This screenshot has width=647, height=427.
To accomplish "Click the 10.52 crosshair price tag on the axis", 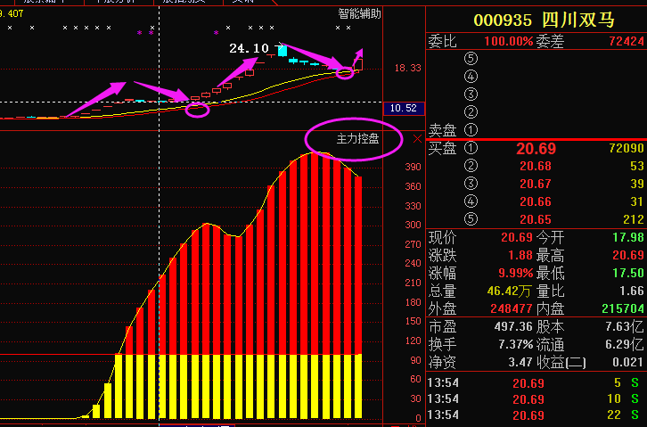I will 404,108.
